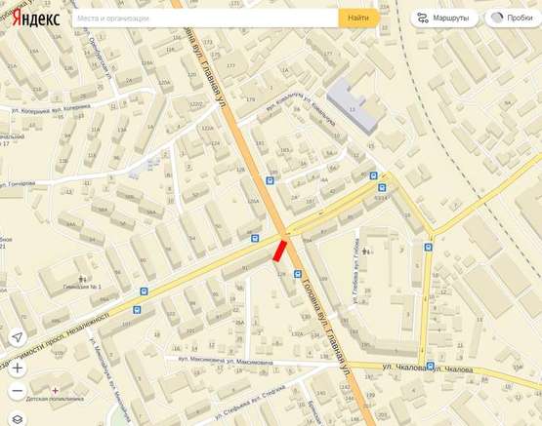Focus the places and organizations search field
Image resolution: width=542 pixels, height=426 pixels.
pyautogui.click(x=205, y=18)
